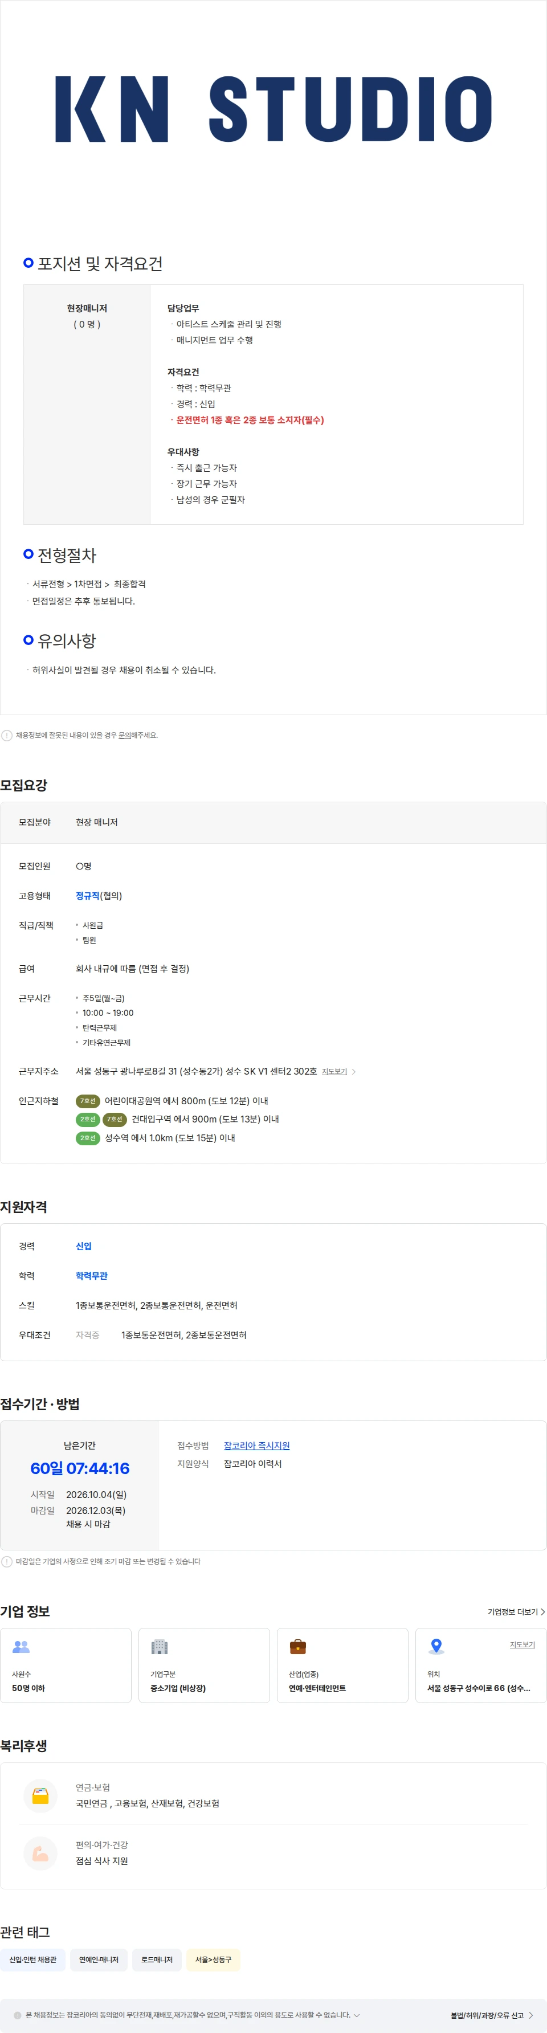
Task: Click the 산업(업종) briefcase icon
Action: [297, 1646]
